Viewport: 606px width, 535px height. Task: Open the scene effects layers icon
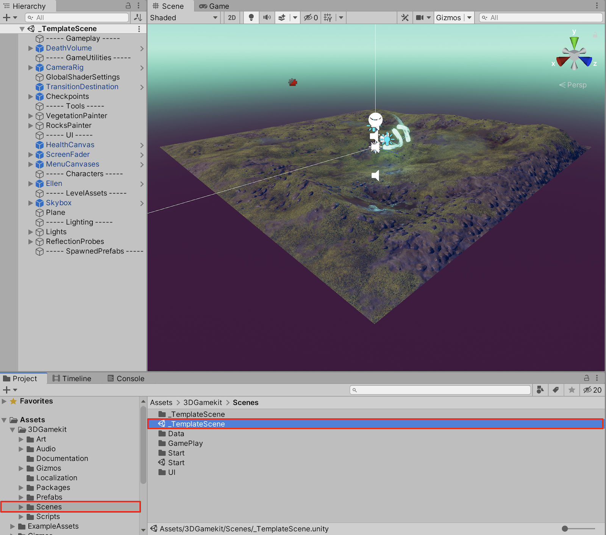282,17
